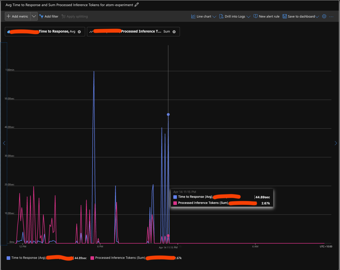Click the New alert rule button
The height and width of the screenshot is (270, 340).
tap(266, 16)
